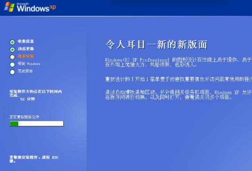Click the 52 分钟 remaining time
This screenshot has height=171, width=252.
pyautogui.click(x=28, y=99)
